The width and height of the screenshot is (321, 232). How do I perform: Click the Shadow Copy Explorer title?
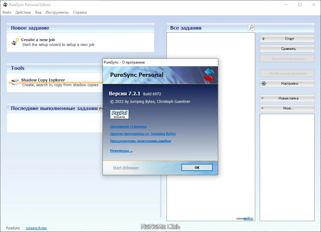tap(43, 80)
